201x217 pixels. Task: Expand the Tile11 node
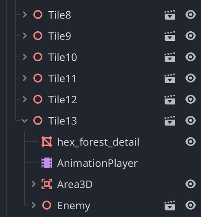(25, 78)
